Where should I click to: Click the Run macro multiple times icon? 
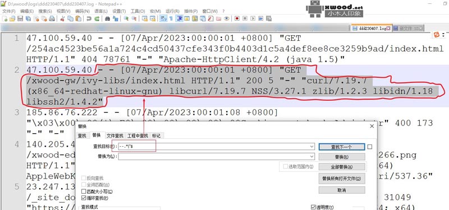click(x=260, y=18)
